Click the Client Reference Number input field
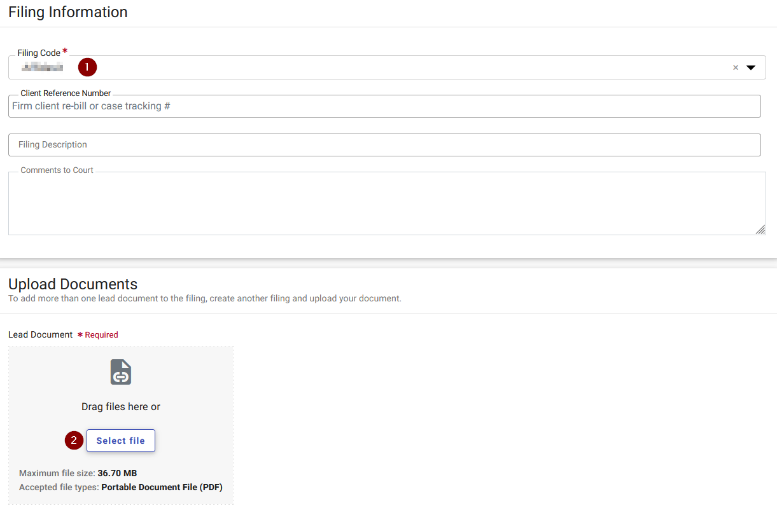This screenshot has height=515, width=777. 382,106
